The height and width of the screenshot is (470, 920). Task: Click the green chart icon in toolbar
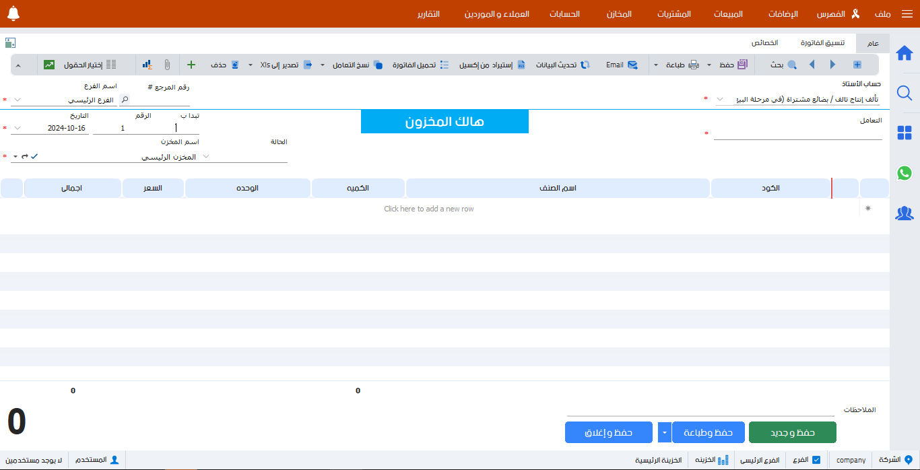tap(49, 65)
